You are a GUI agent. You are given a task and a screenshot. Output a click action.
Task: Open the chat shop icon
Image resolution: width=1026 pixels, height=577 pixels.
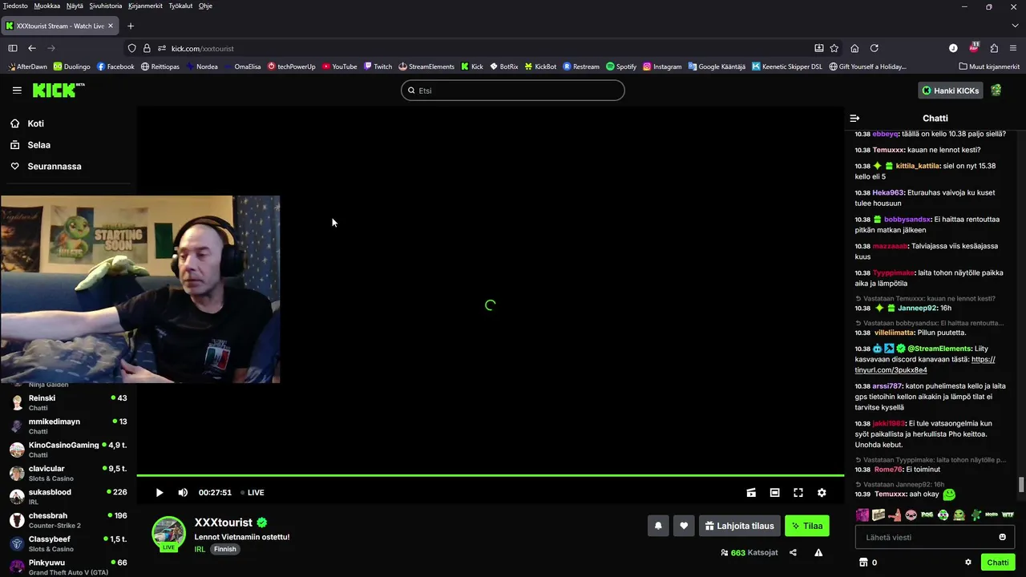tap(863, 563)
